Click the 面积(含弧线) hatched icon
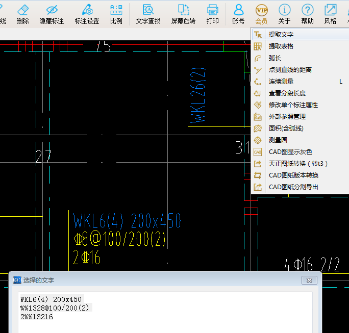 (258, 129)
